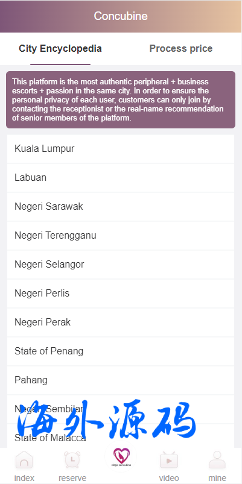The image size is (242, 484).
Task: Switch to City Encyclopedia tab
Action: (x=60, y=49)
